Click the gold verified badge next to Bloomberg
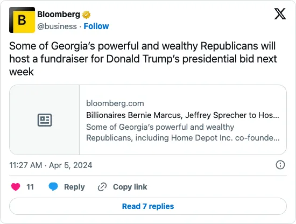Screen dimensions: 296x224 (86, 15)
